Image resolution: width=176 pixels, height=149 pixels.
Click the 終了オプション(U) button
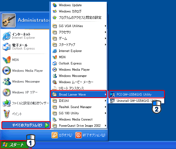pyautogui.click(x=90, y=135)
